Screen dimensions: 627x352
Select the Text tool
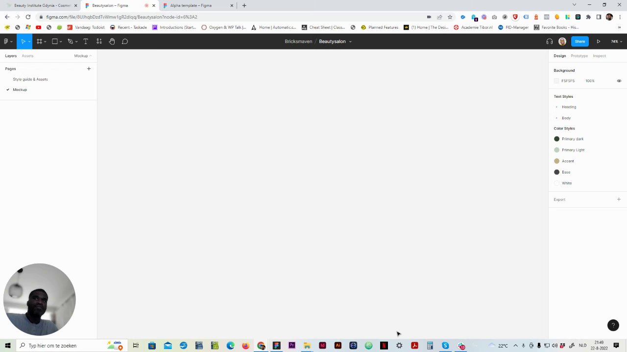pyautogui.click(x=86, y=42)
